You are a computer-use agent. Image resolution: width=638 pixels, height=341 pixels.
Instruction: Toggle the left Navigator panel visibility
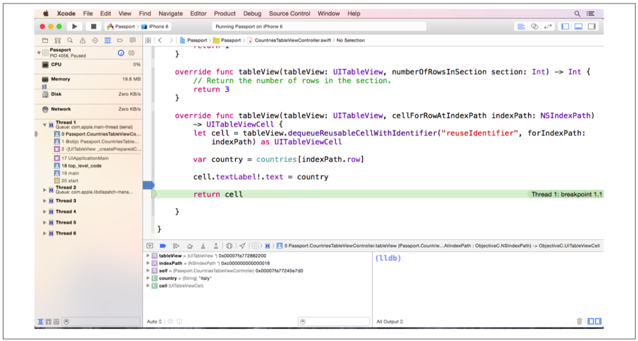pos(565,26)
